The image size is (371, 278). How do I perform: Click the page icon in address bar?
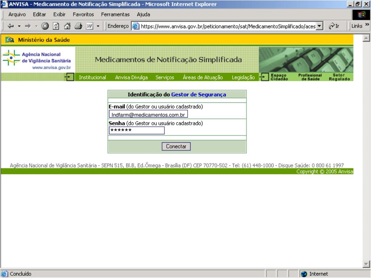(136, 26)
